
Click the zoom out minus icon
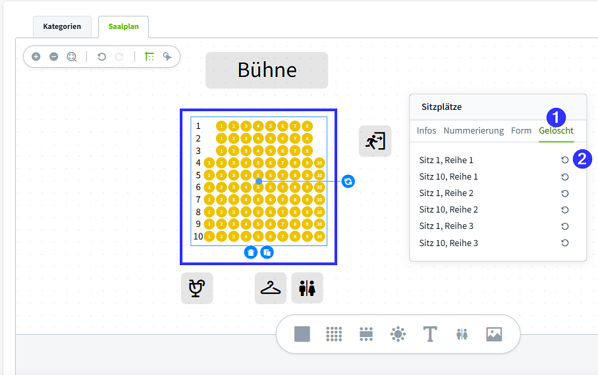(x=54, y=57)
